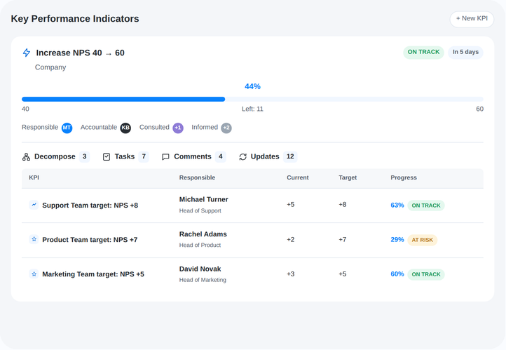The image size is (506, 350).
Task: Click the Decompose hierarchy icon
Action: coord(26,157)
